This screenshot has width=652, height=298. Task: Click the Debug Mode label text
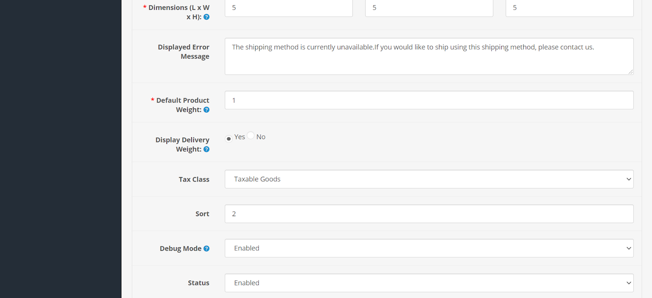[181, 249]
